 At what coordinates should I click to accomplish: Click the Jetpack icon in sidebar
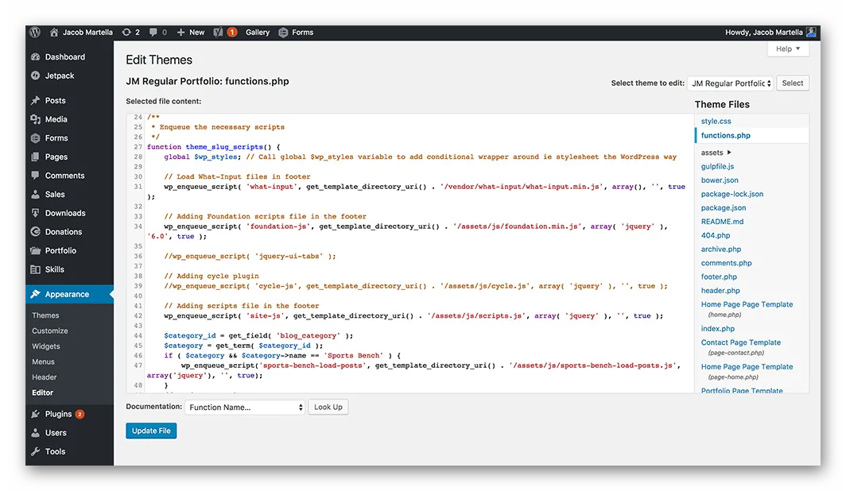click(x=36, y=75)
